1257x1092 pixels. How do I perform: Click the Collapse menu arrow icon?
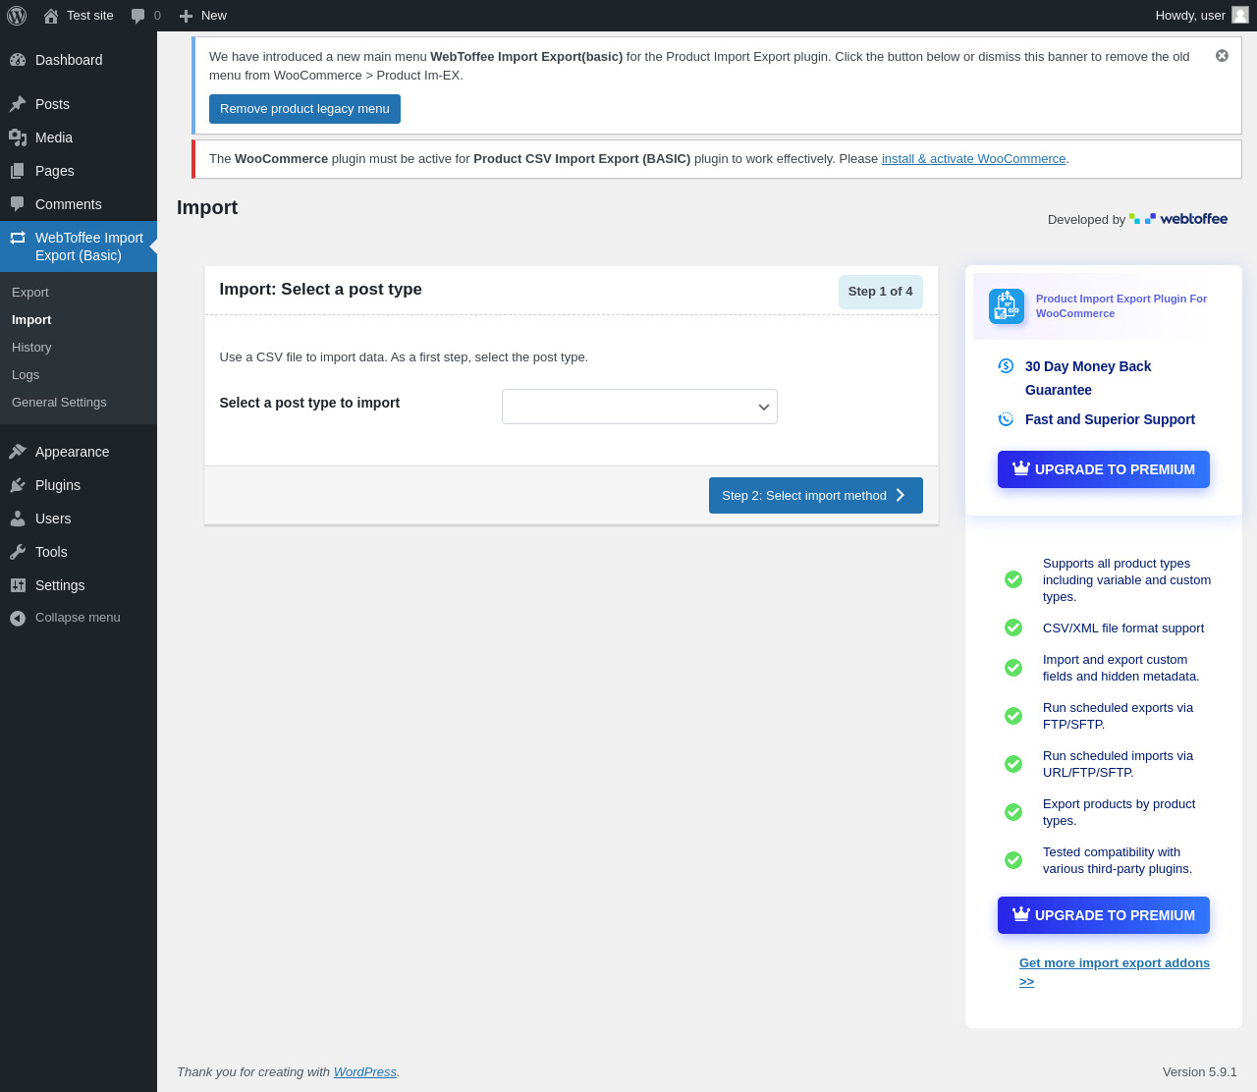tap(18, 618)
